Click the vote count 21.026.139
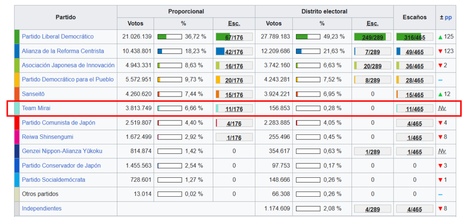 point(137,37)
